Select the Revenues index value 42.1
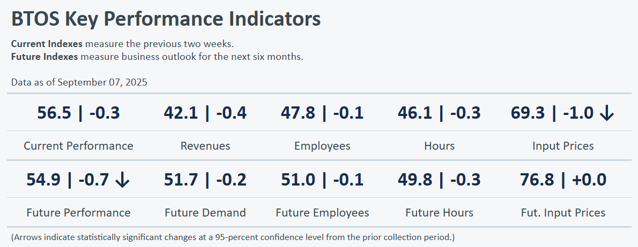Screen dimensions: 638x247 pyautogui.click(x=181, y=113)
